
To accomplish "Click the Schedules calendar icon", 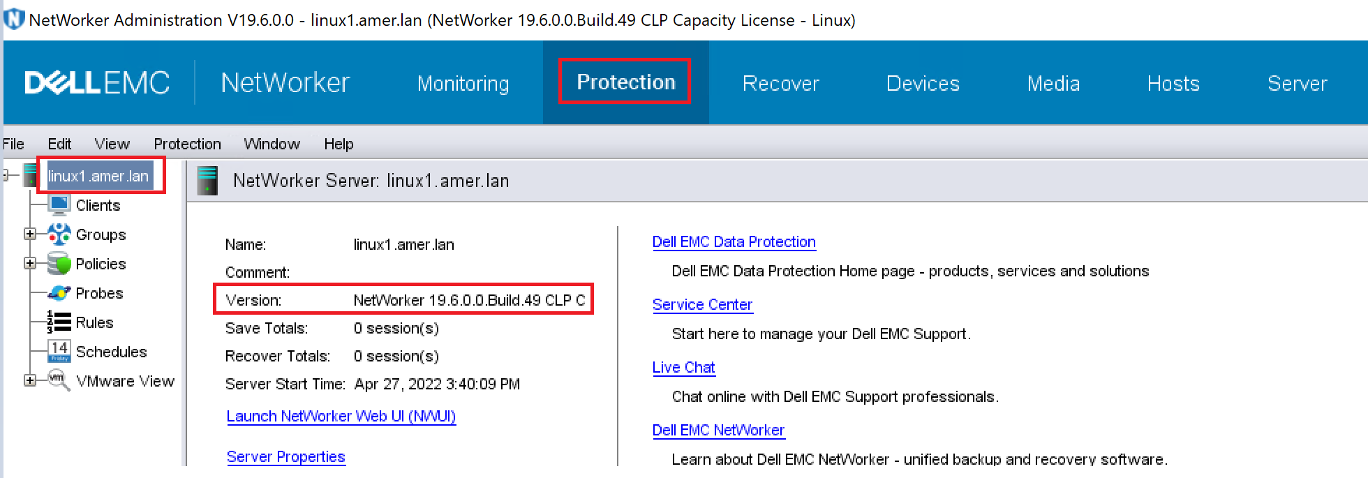I will click(59, 351).
